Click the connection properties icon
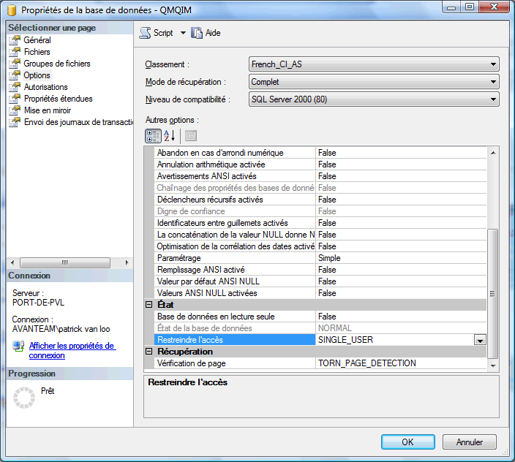This screenshot has height=462, width=515. click(18, 346)
